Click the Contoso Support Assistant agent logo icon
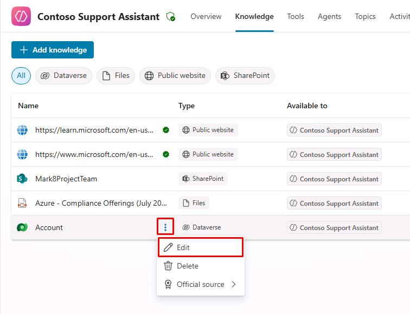The height and width of the screenshot is (314, 410). pos(21,16)
